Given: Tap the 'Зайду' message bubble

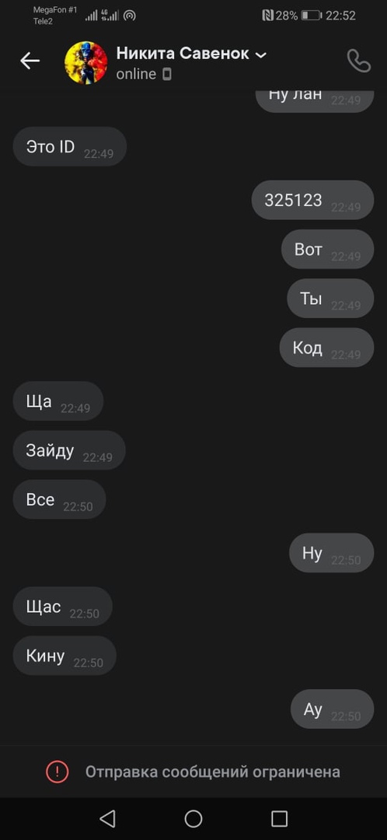Looking at the screenshot, I should (69, 450).
